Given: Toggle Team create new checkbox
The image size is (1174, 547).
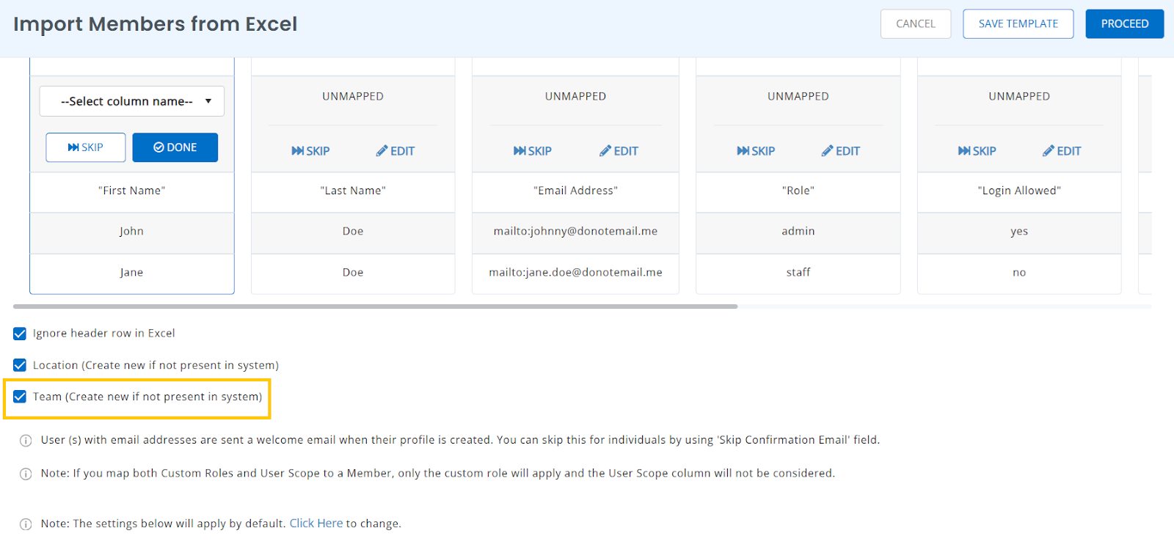Looking at the screenshot, I should 20,397.
